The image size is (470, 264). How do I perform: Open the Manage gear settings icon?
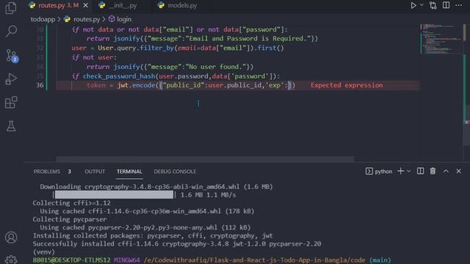coord(11,259)
